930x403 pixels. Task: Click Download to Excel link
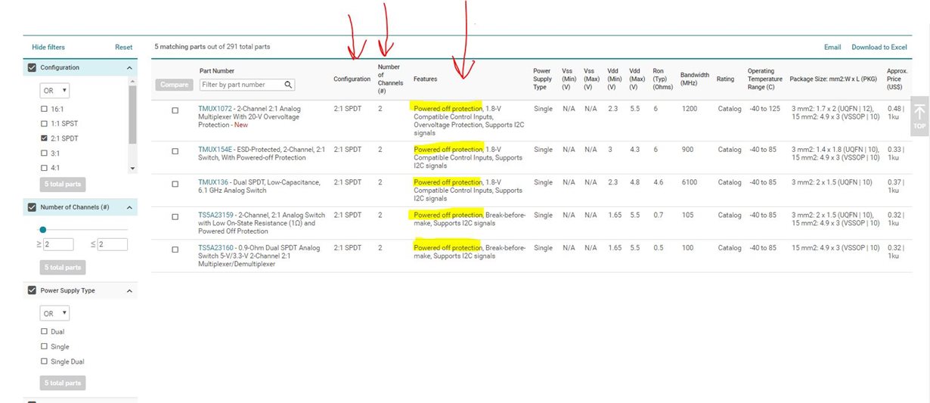click(879, 47)
